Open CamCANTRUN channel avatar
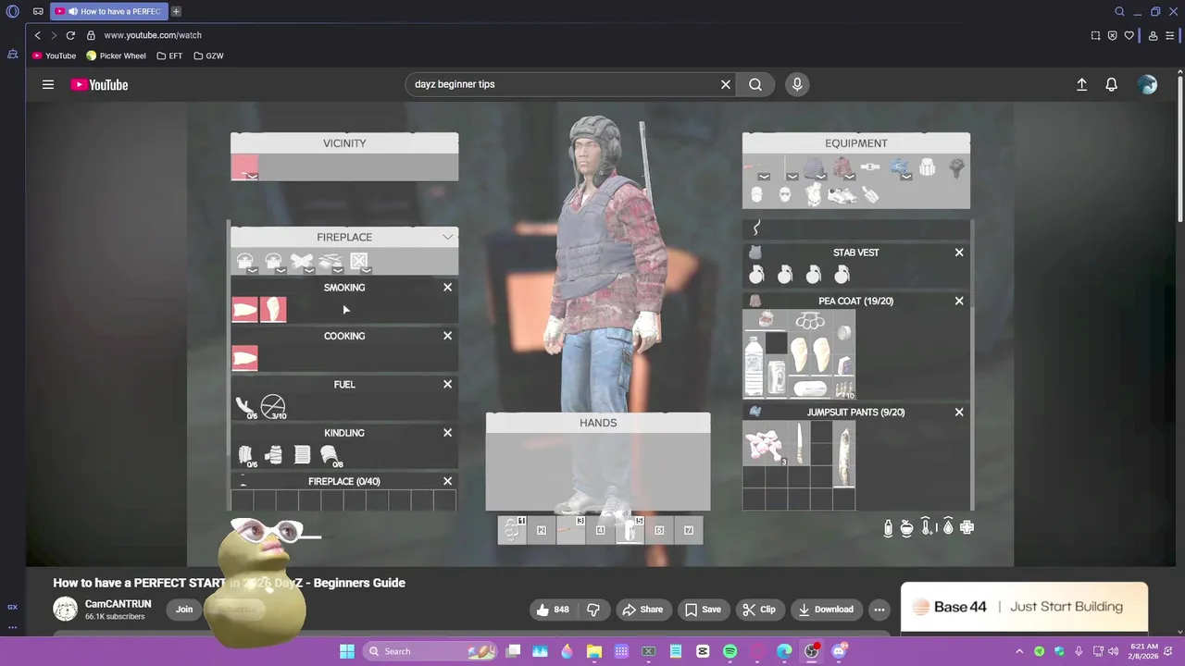This screenshot has height=666, width=1185. 65,609
